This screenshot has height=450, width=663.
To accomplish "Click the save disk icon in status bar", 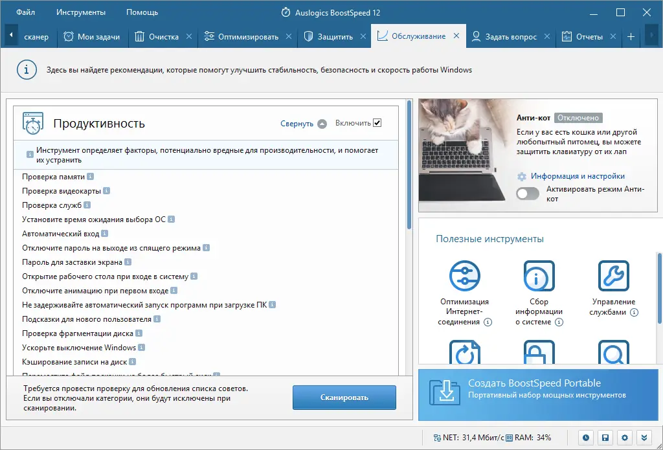I will point(605,438).
